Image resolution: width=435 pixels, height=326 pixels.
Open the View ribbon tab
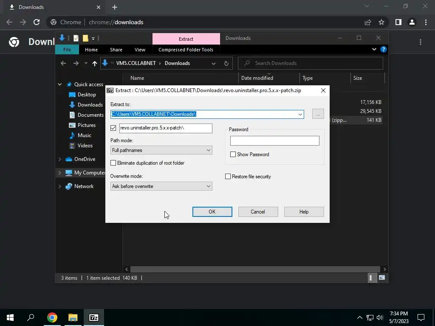click(140, 50)
